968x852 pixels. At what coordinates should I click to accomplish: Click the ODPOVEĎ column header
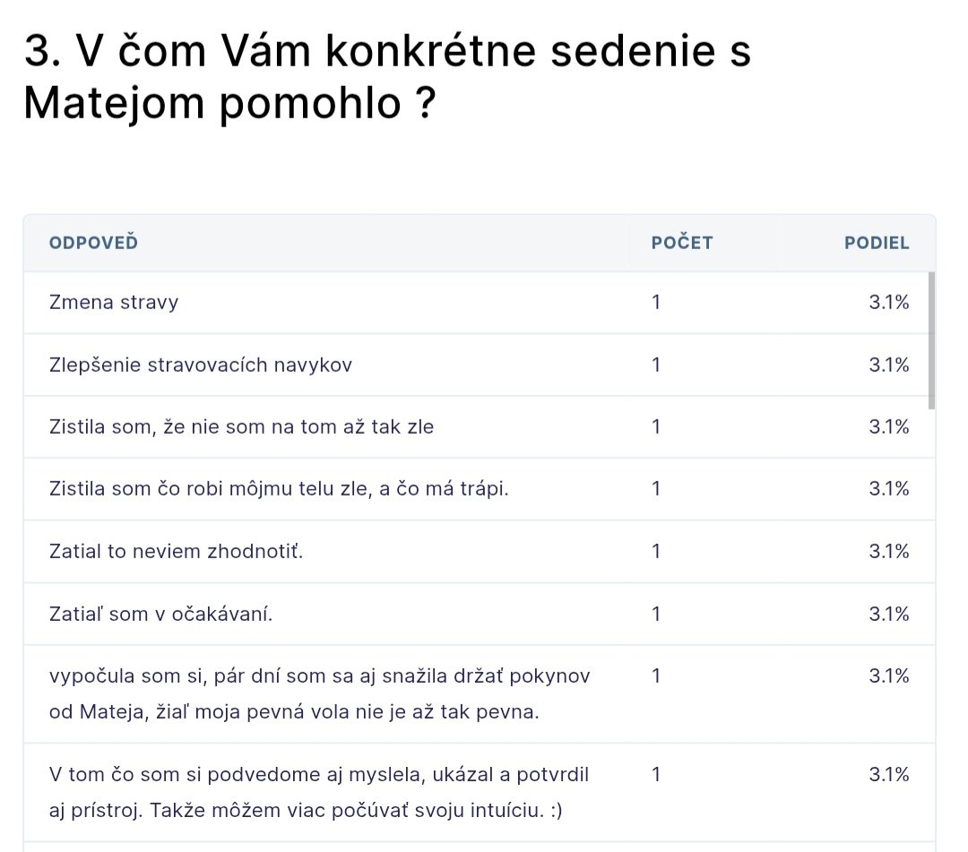pyautogui.click(x=93, y=243)
